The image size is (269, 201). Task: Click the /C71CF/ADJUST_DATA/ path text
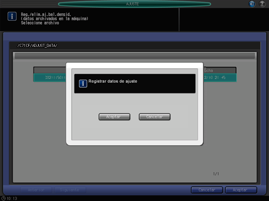click(37, 46)
